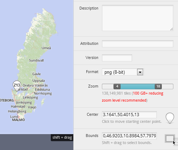The width and height of the screenshot is (178, 150).
Task: Focus the Attribution input field
Action: coord(137,44)
